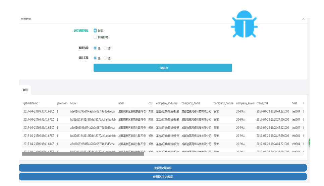Collapse the crawl settings panel with chevron
The image size is (324, 186).
point(303,19)
